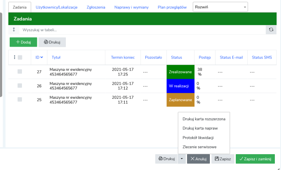Open the Drukuj split-button dropdown arrow

point(182,159)
